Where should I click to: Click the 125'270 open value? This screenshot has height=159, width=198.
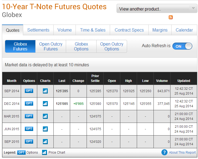pos(112,91)
